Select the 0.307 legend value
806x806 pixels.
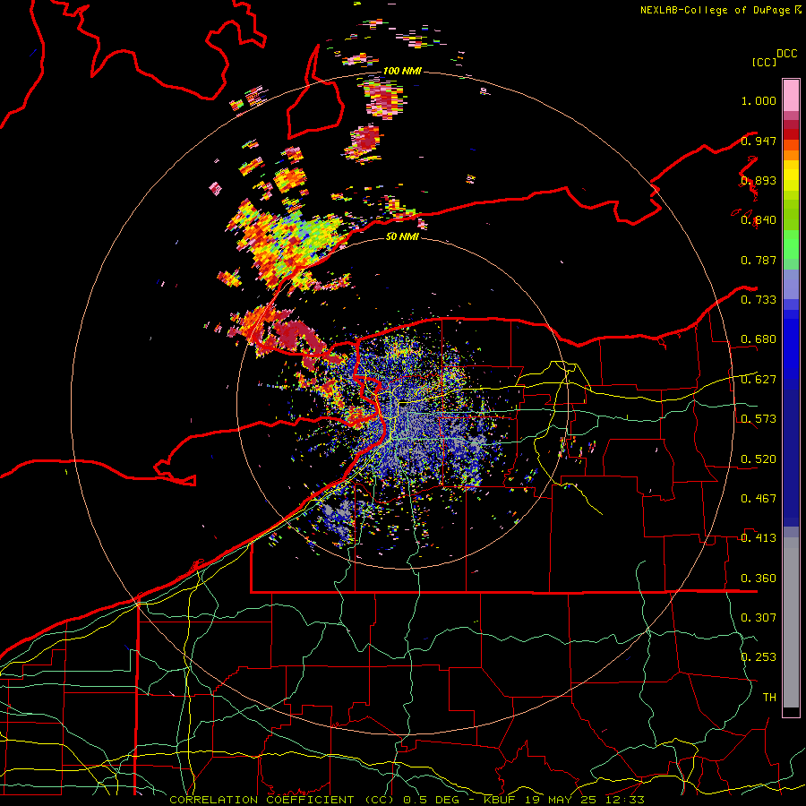coord(759,618)
